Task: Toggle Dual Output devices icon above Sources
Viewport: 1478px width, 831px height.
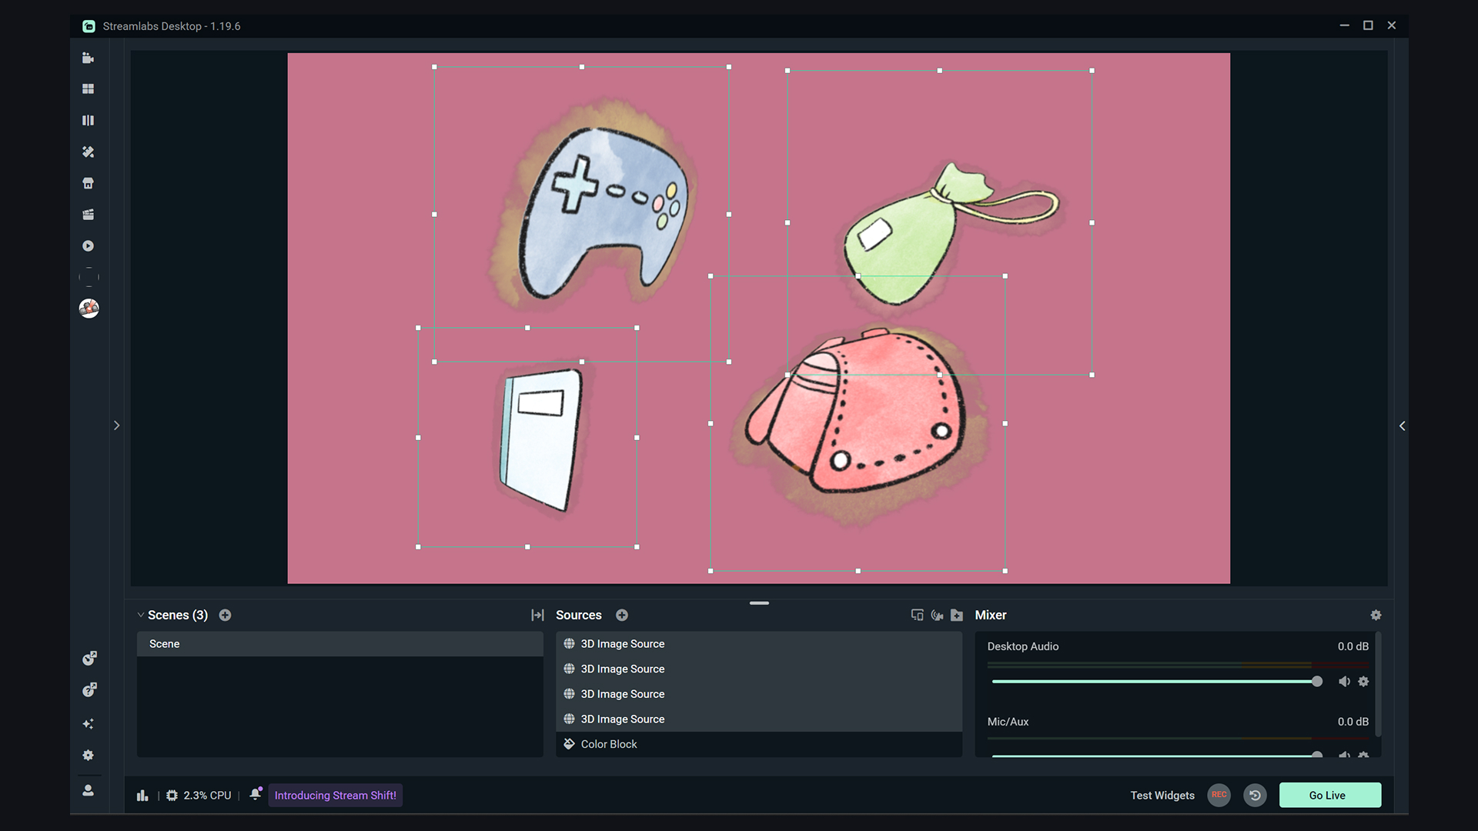Action: click(x=917, y=615)
